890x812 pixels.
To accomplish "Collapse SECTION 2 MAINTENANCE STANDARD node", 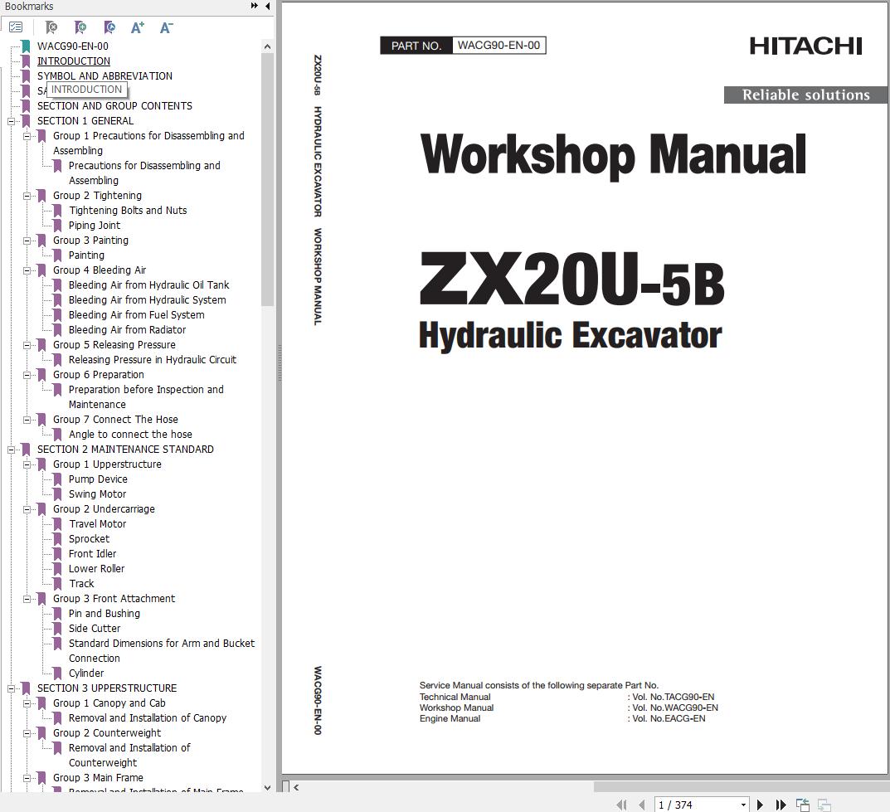I will point(11,450).
